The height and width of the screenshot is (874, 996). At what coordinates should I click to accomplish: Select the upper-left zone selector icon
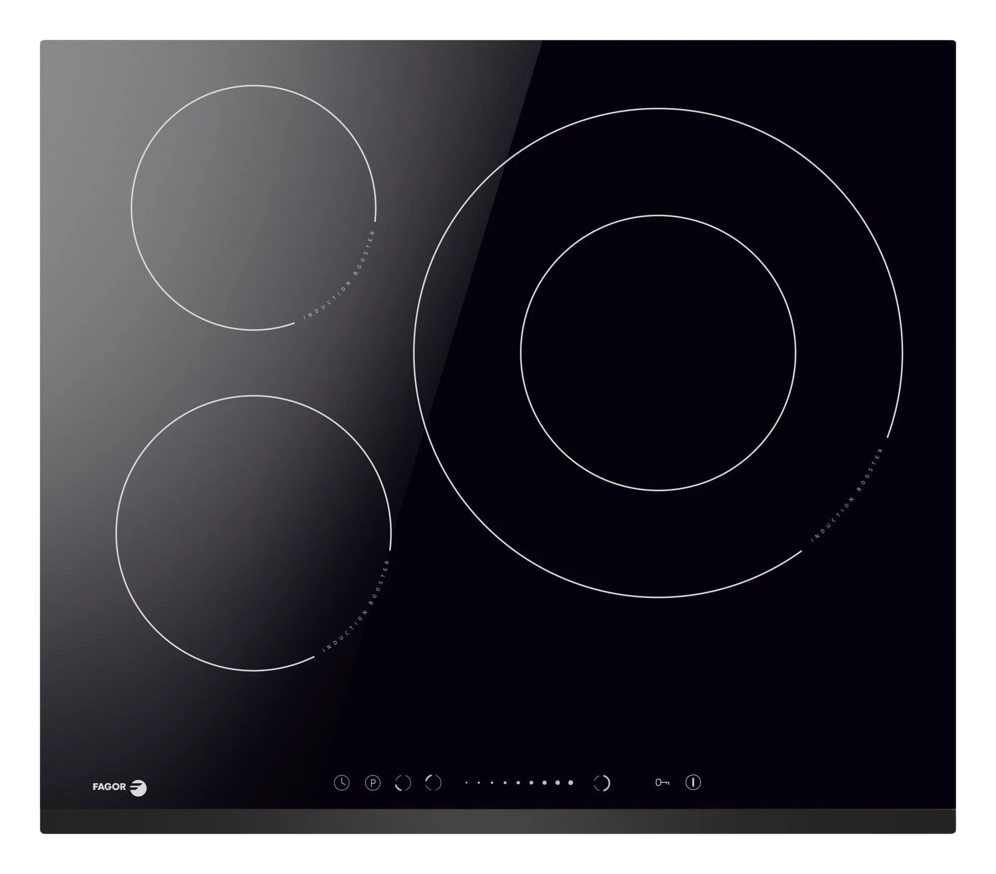(433, 782)
